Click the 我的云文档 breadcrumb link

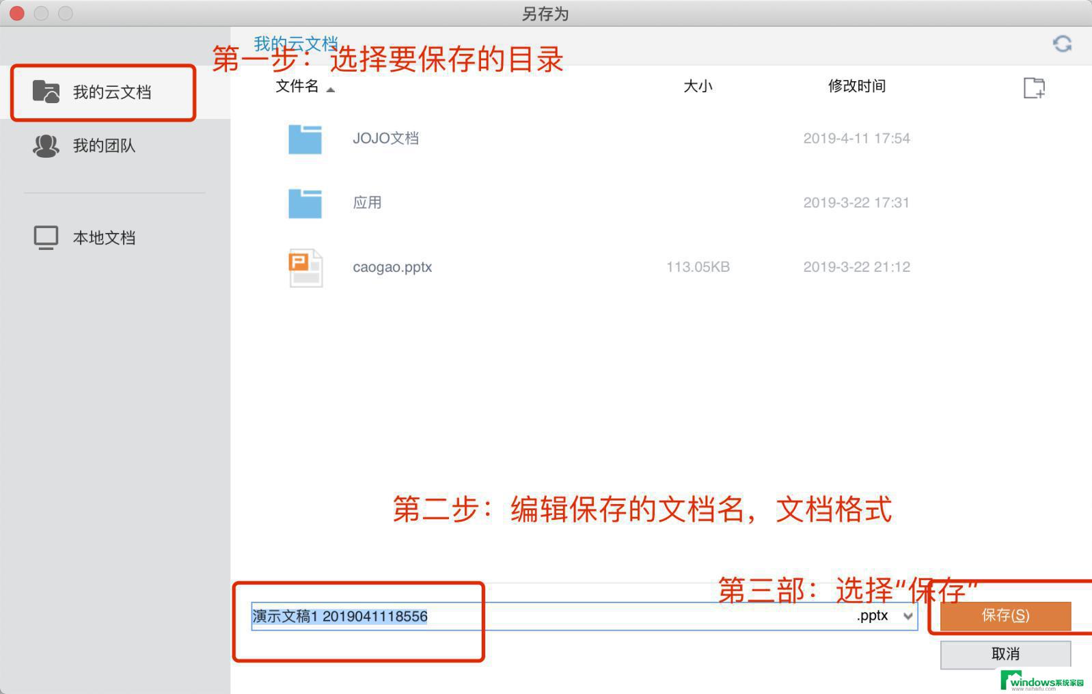(295, 44)
